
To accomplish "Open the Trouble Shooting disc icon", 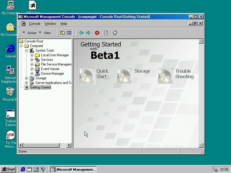I will point(166,76).
